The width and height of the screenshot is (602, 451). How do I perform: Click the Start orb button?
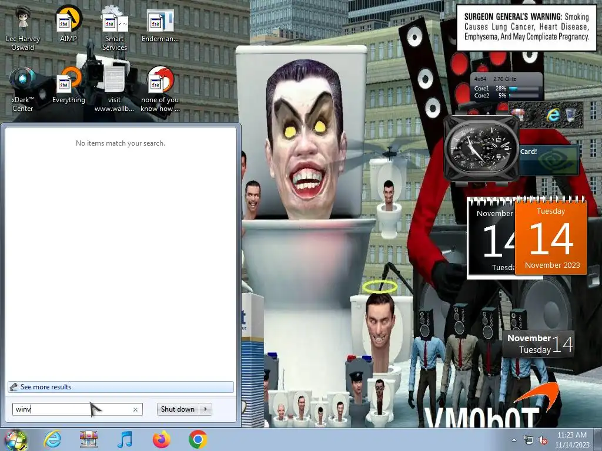[x=15, y=440]
